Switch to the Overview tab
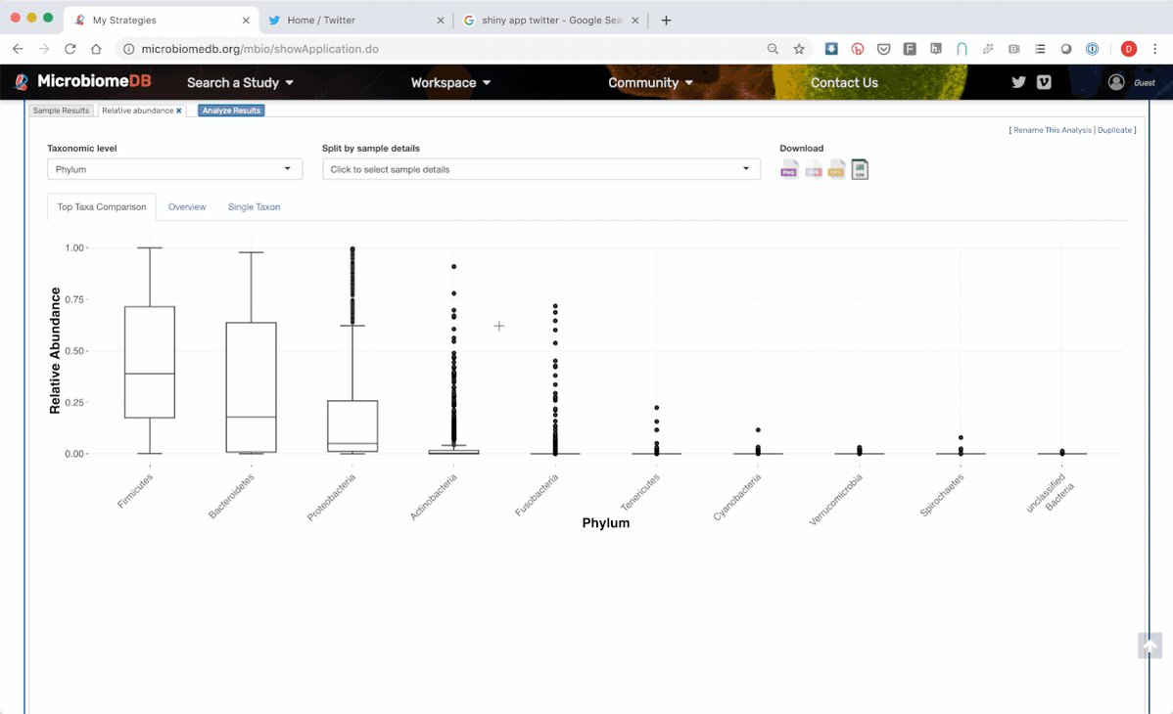Viewport: 1173px width, 714px height. pos(187,207)
